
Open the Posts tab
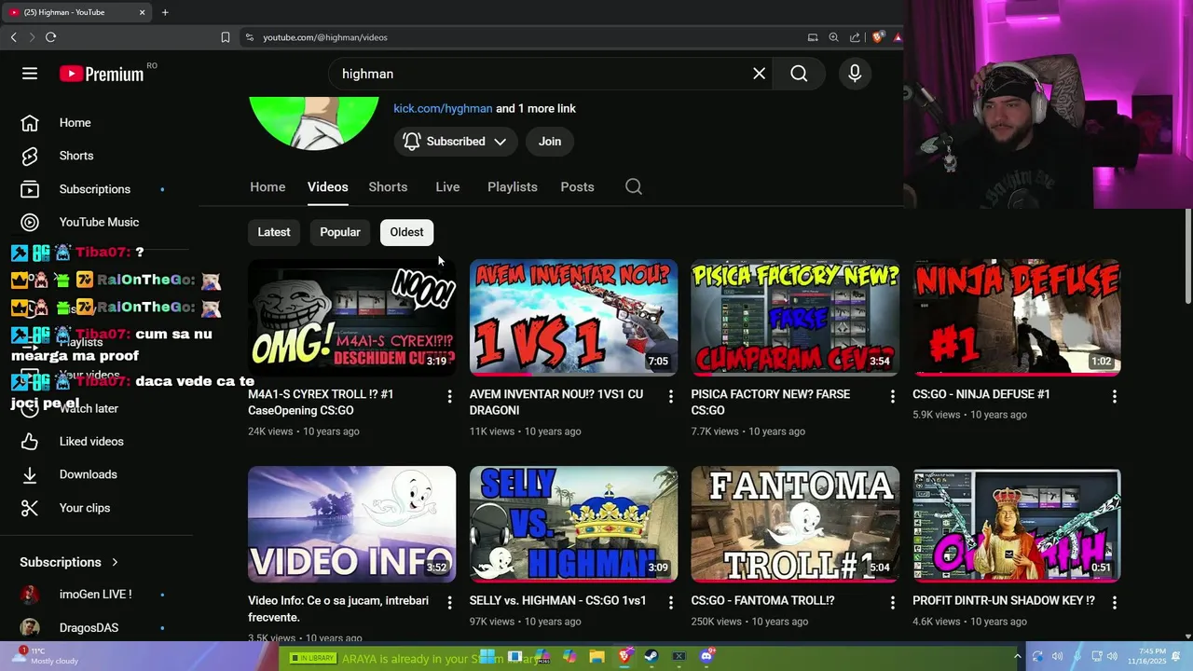[x=577, y=186]
